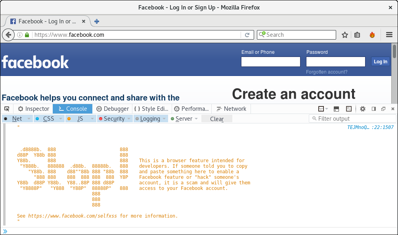Image resolution: width=398 pixels, height=235 pixels.
Task: Open the Forgotten account? link
Action: coord(326,72)
